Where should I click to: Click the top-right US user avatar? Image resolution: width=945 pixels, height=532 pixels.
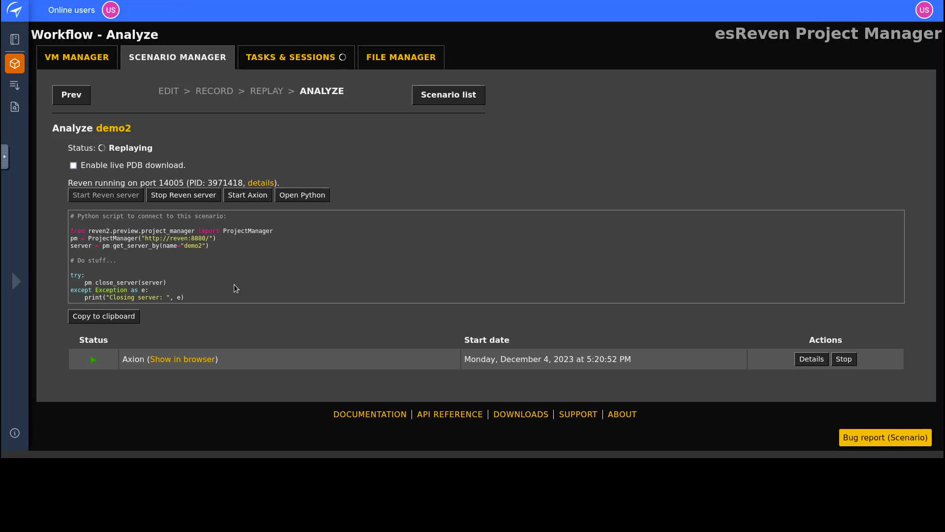tap(924, 10)
